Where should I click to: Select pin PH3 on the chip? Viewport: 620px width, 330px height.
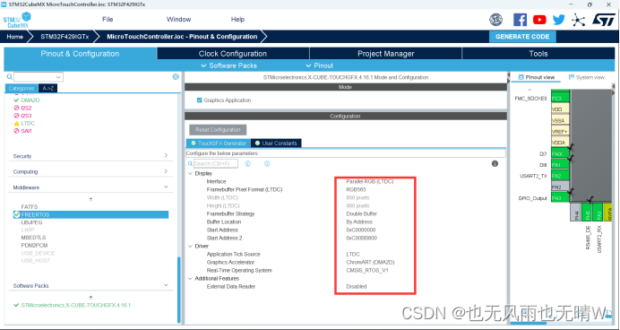click(x=560, y=198)
